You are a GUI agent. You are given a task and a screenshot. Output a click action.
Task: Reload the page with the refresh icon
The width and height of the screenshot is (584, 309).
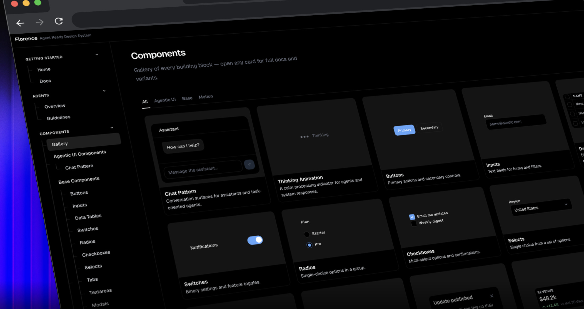coord(59,21)
